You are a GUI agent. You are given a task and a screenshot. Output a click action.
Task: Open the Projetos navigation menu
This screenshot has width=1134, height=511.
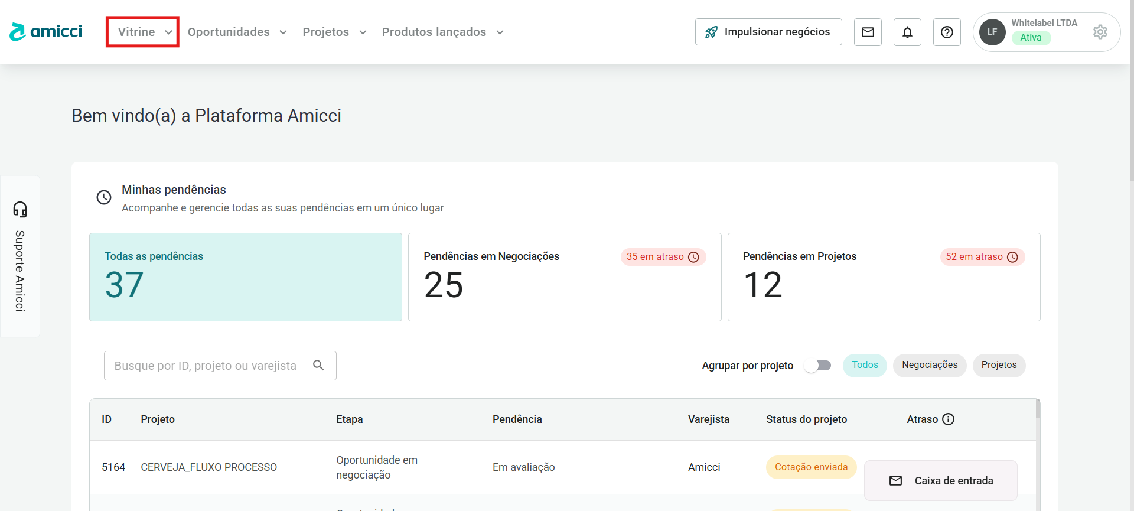(x=334, y=32)
